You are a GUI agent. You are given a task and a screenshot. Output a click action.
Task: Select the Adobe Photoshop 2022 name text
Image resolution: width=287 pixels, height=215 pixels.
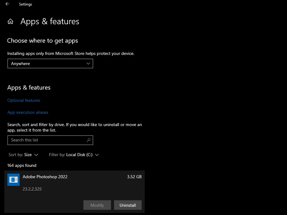coord(45,177)
